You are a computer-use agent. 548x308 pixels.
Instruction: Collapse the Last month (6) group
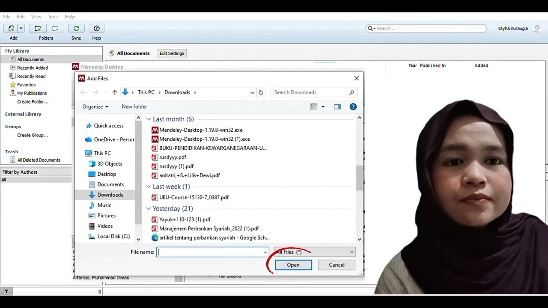point(149,119)
